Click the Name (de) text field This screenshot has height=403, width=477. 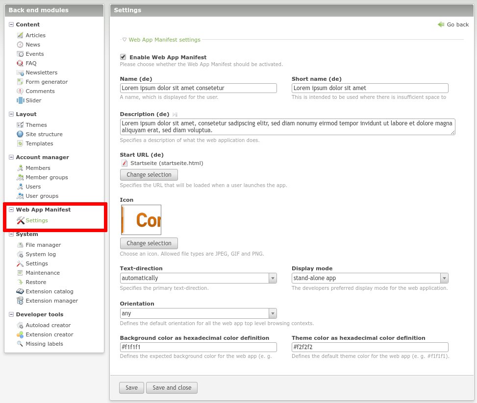[199, 88]
